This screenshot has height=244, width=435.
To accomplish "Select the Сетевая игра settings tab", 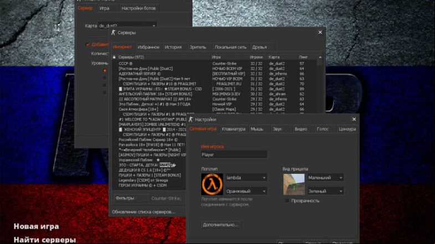I will click(x=203, y=129).
